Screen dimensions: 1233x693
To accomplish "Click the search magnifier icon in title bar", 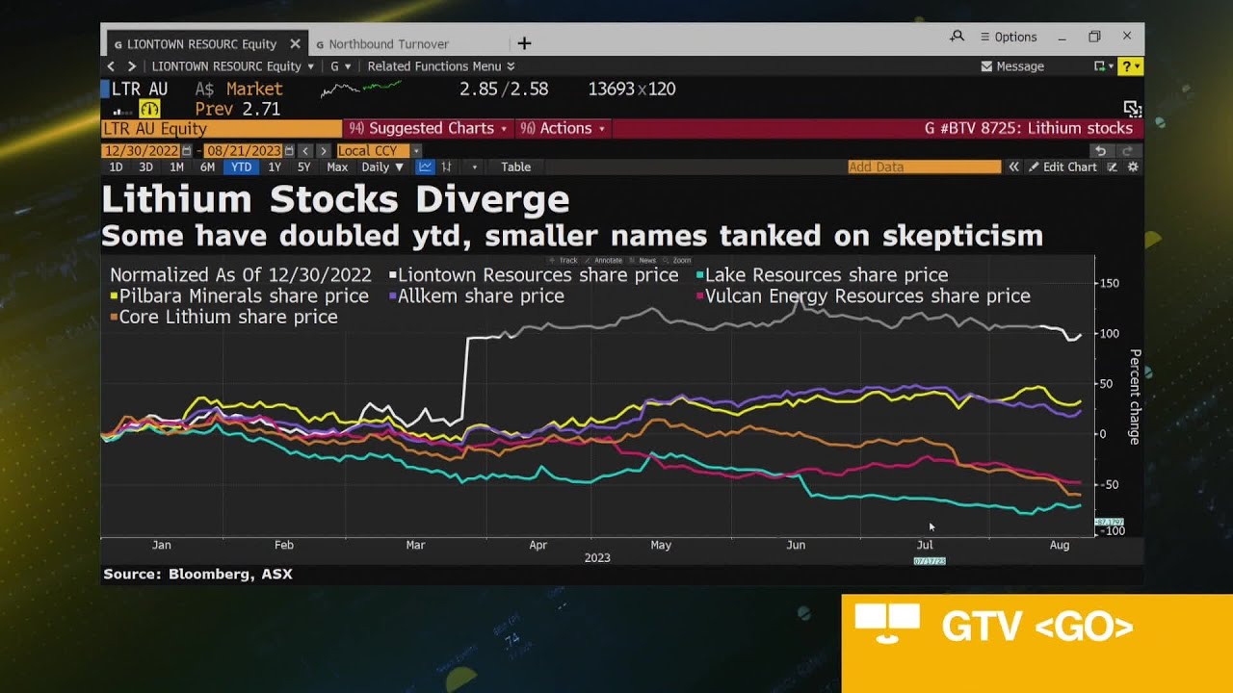I will 957,37.
